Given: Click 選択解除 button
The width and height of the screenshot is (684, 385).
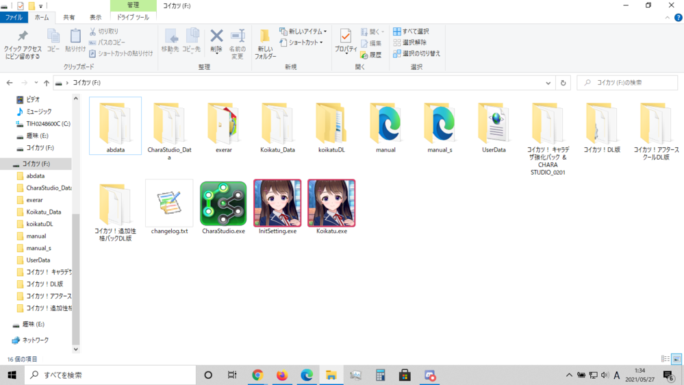Looking at the screenshot, I should (409, 42).
